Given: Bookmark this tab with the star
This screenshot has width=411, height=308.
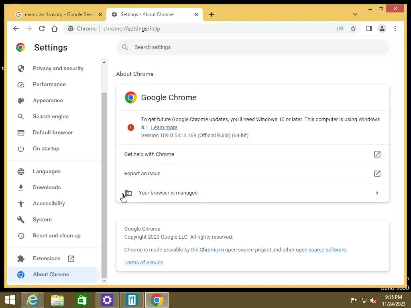Looking at the screenshot, I should tap(353, 28).
